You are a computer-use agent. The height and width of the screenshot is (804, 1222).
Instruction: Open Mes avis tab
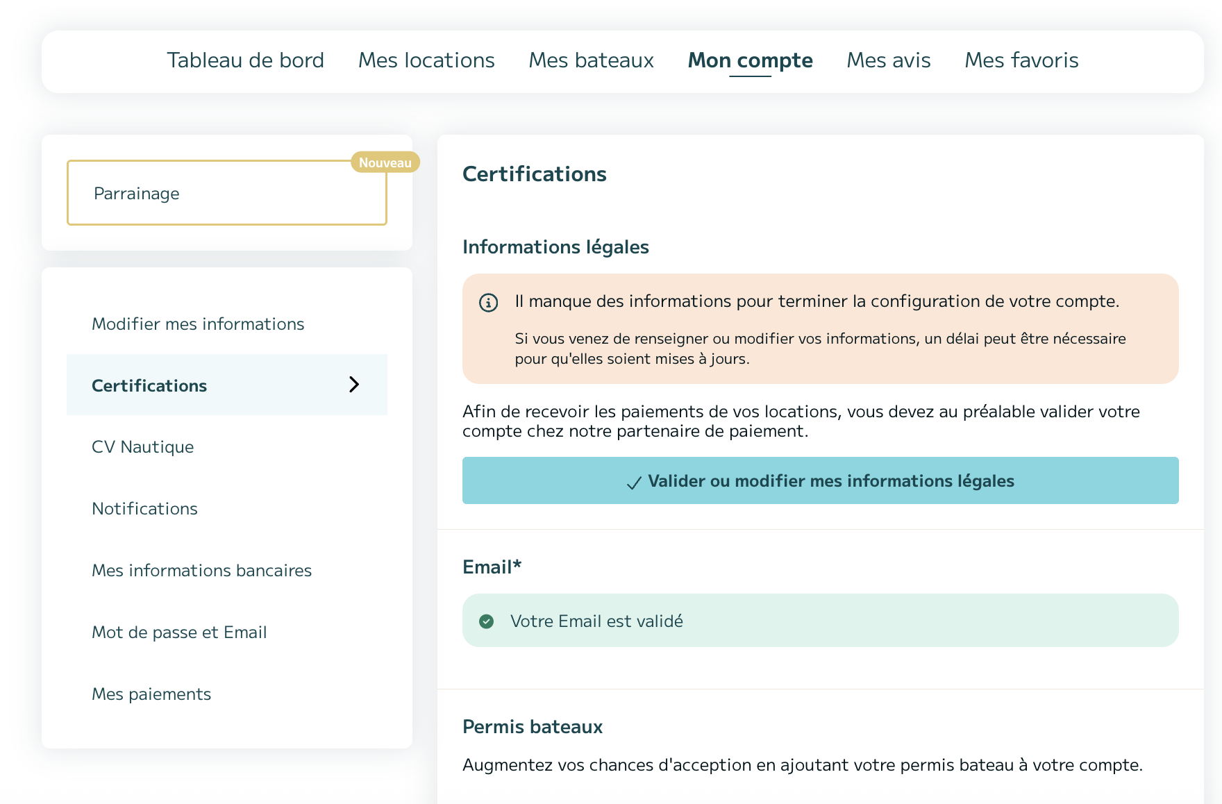888,60
